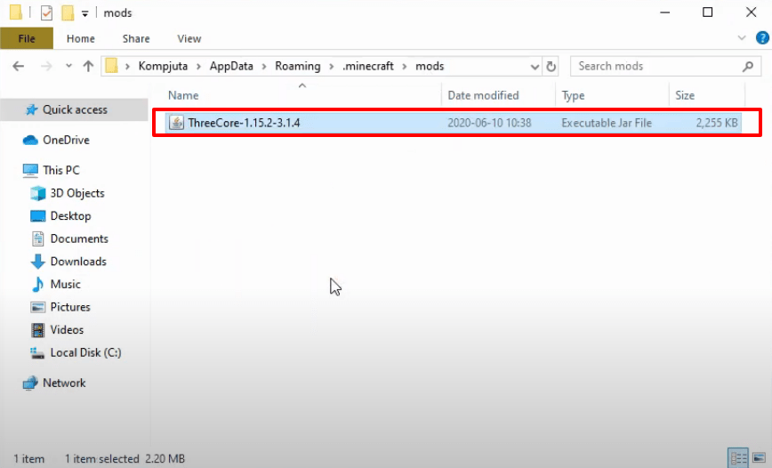Click the 3D Objects cube icon
Image resolution: width=772 pixels, height=468 pixels.
[38, 193]
